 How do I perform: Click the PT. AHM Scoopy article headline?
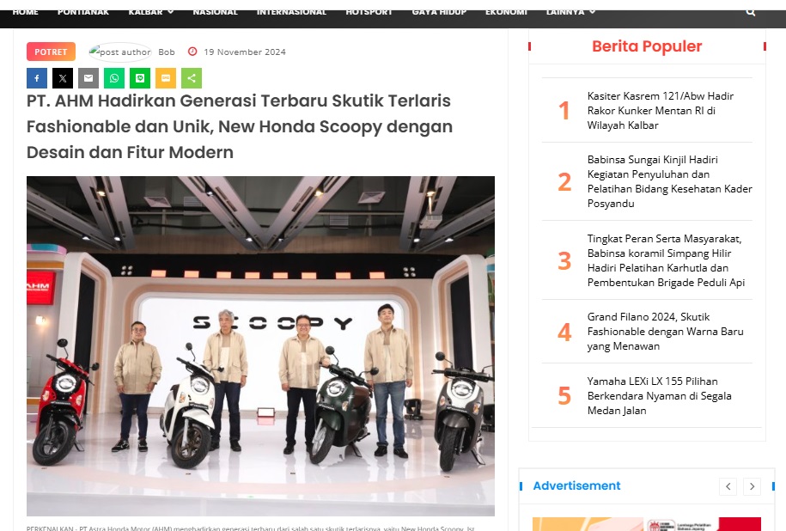pos(240,126)
